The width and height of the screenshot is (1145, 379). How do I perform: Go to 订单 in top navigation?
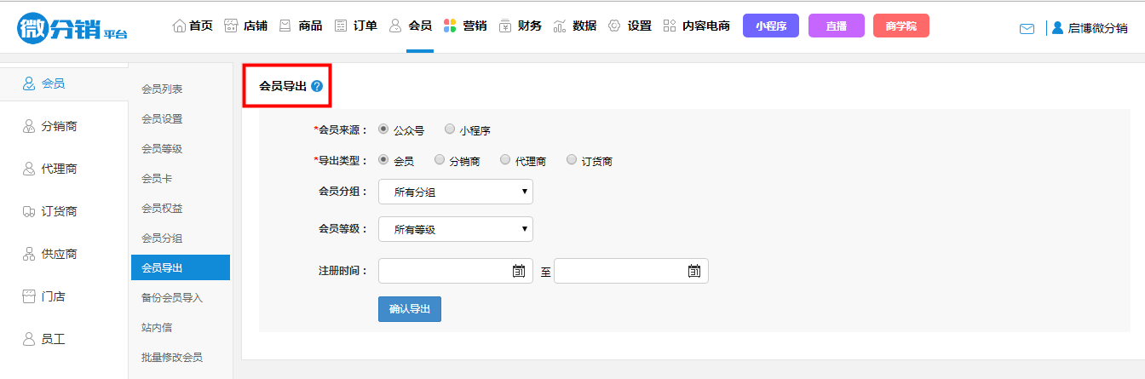coord(356,26)
